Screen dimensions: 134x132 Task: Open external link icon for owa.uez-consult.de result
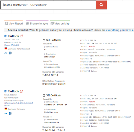point(21,36)
